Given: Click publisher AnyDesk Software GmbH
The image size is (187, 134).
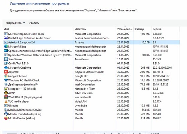Looking at the screenshot, I should [x=89, y=72].
